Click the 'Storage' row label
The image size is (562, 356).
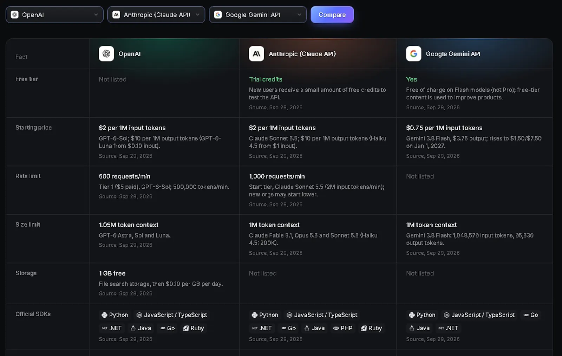(x=26, y=273)
